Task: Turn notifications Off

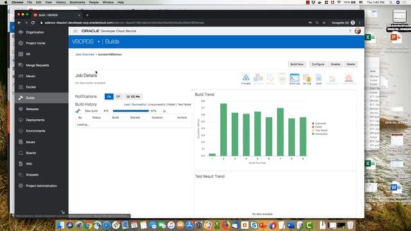Action: coord(118,96)
